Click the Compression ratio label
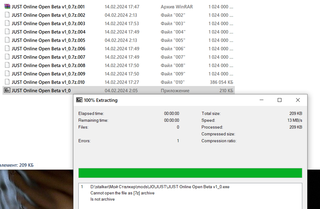This screenshot has height=209, width=320. pyautogui.click(x=219, y=141)
